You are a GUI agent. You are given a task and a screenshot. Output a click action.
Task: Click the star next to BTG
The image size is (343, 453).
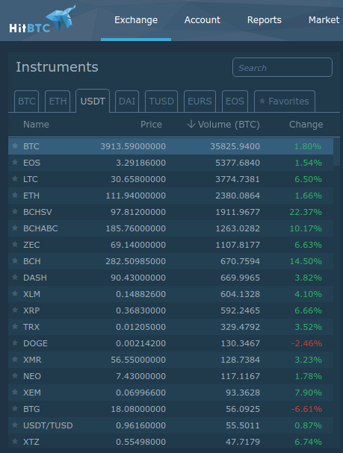(15, 409)
